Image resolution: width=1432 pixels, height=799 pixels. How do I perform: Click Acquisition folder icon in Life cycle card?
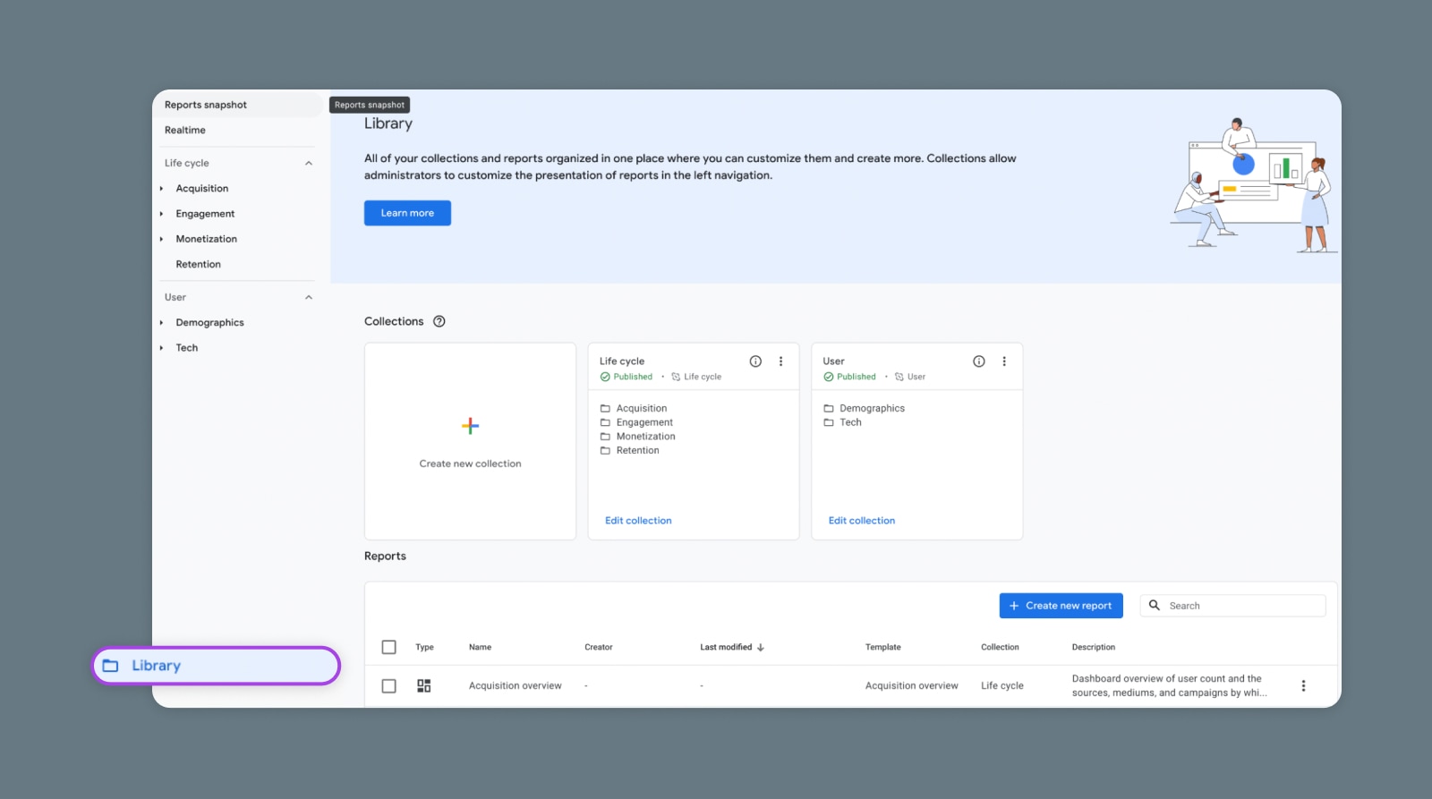(x=605, y=408)
